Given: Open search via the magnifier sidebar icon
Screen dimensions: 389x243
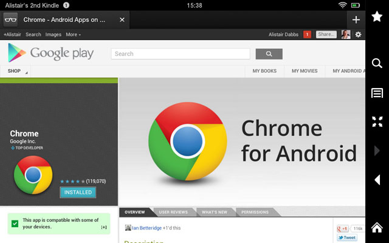Looking at the screenshot, I should click(x=377, y=63).
